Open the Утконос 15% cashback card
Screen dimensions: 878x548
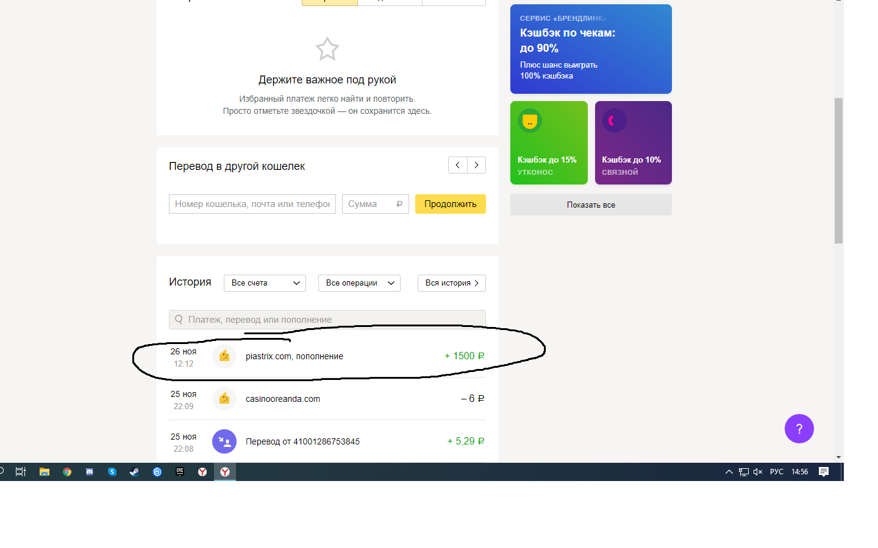pos(549,142)
